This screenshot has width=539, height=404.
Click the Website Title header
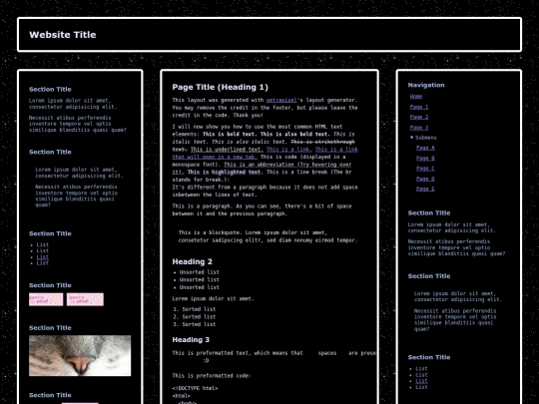[63, 35]
